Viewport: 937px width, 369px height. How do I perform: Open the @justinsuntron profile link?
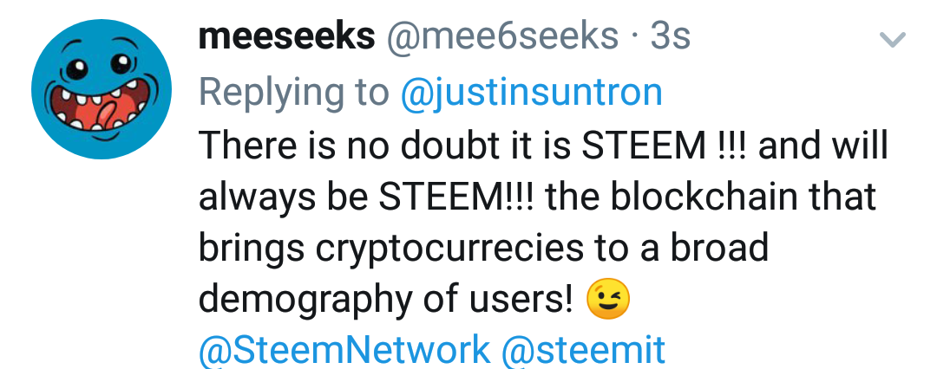[x=531, y=92]
